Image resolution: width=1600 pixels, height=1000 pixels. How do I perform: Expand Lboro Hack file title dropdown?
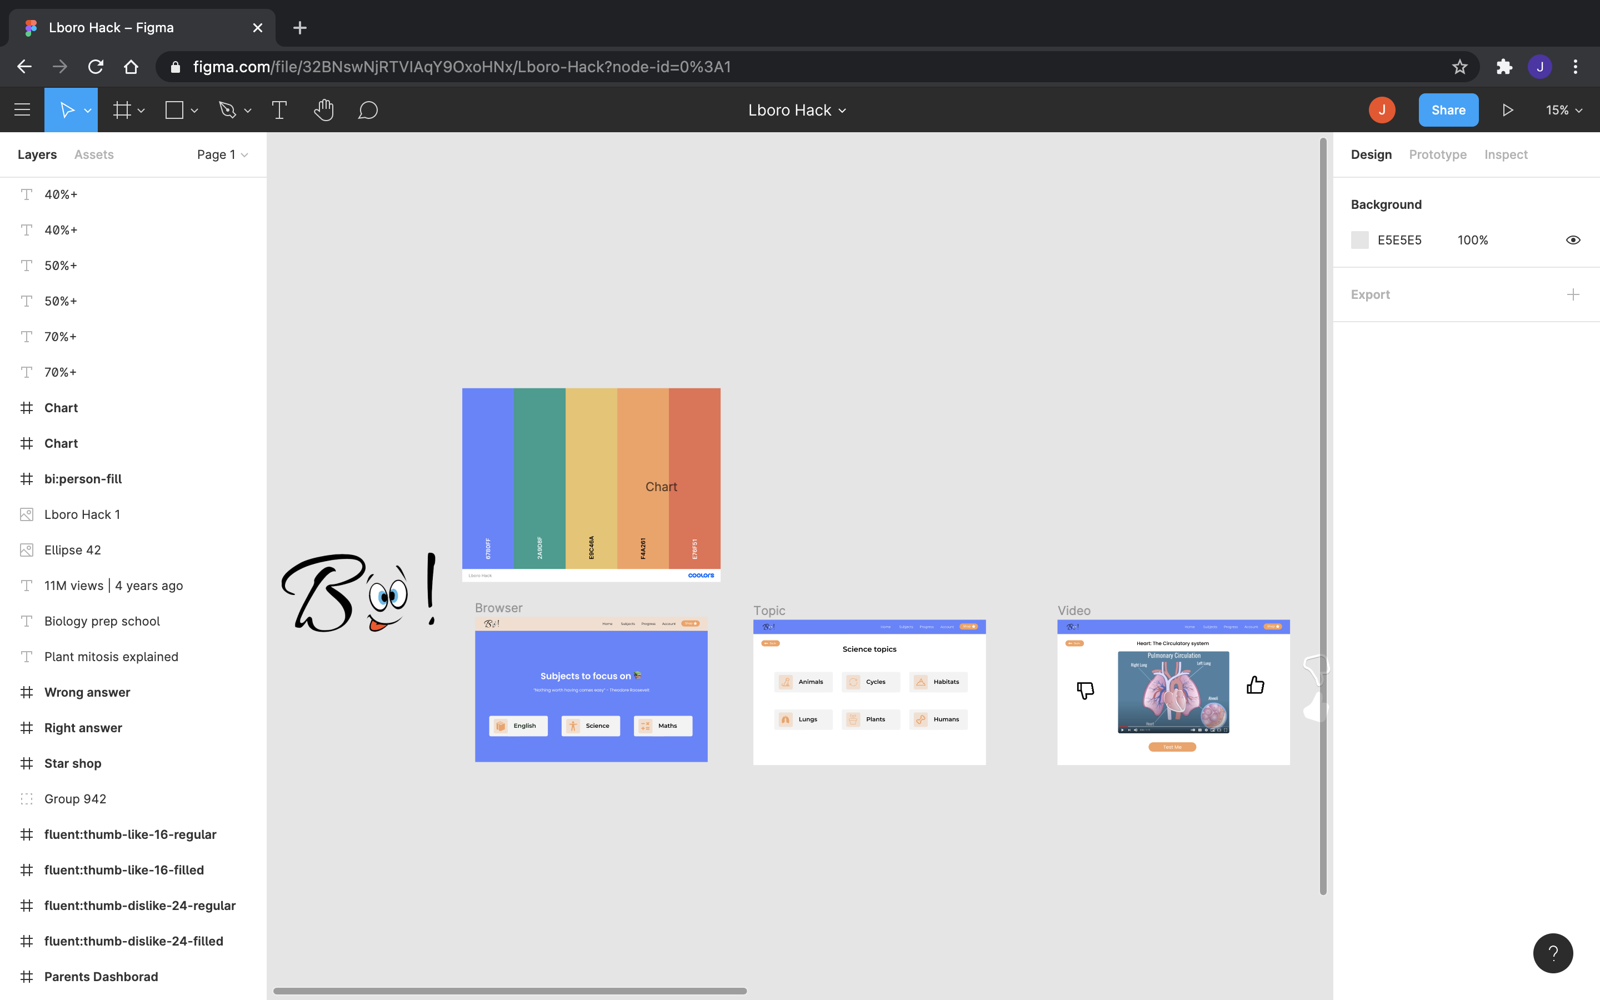tap(797, 110)
